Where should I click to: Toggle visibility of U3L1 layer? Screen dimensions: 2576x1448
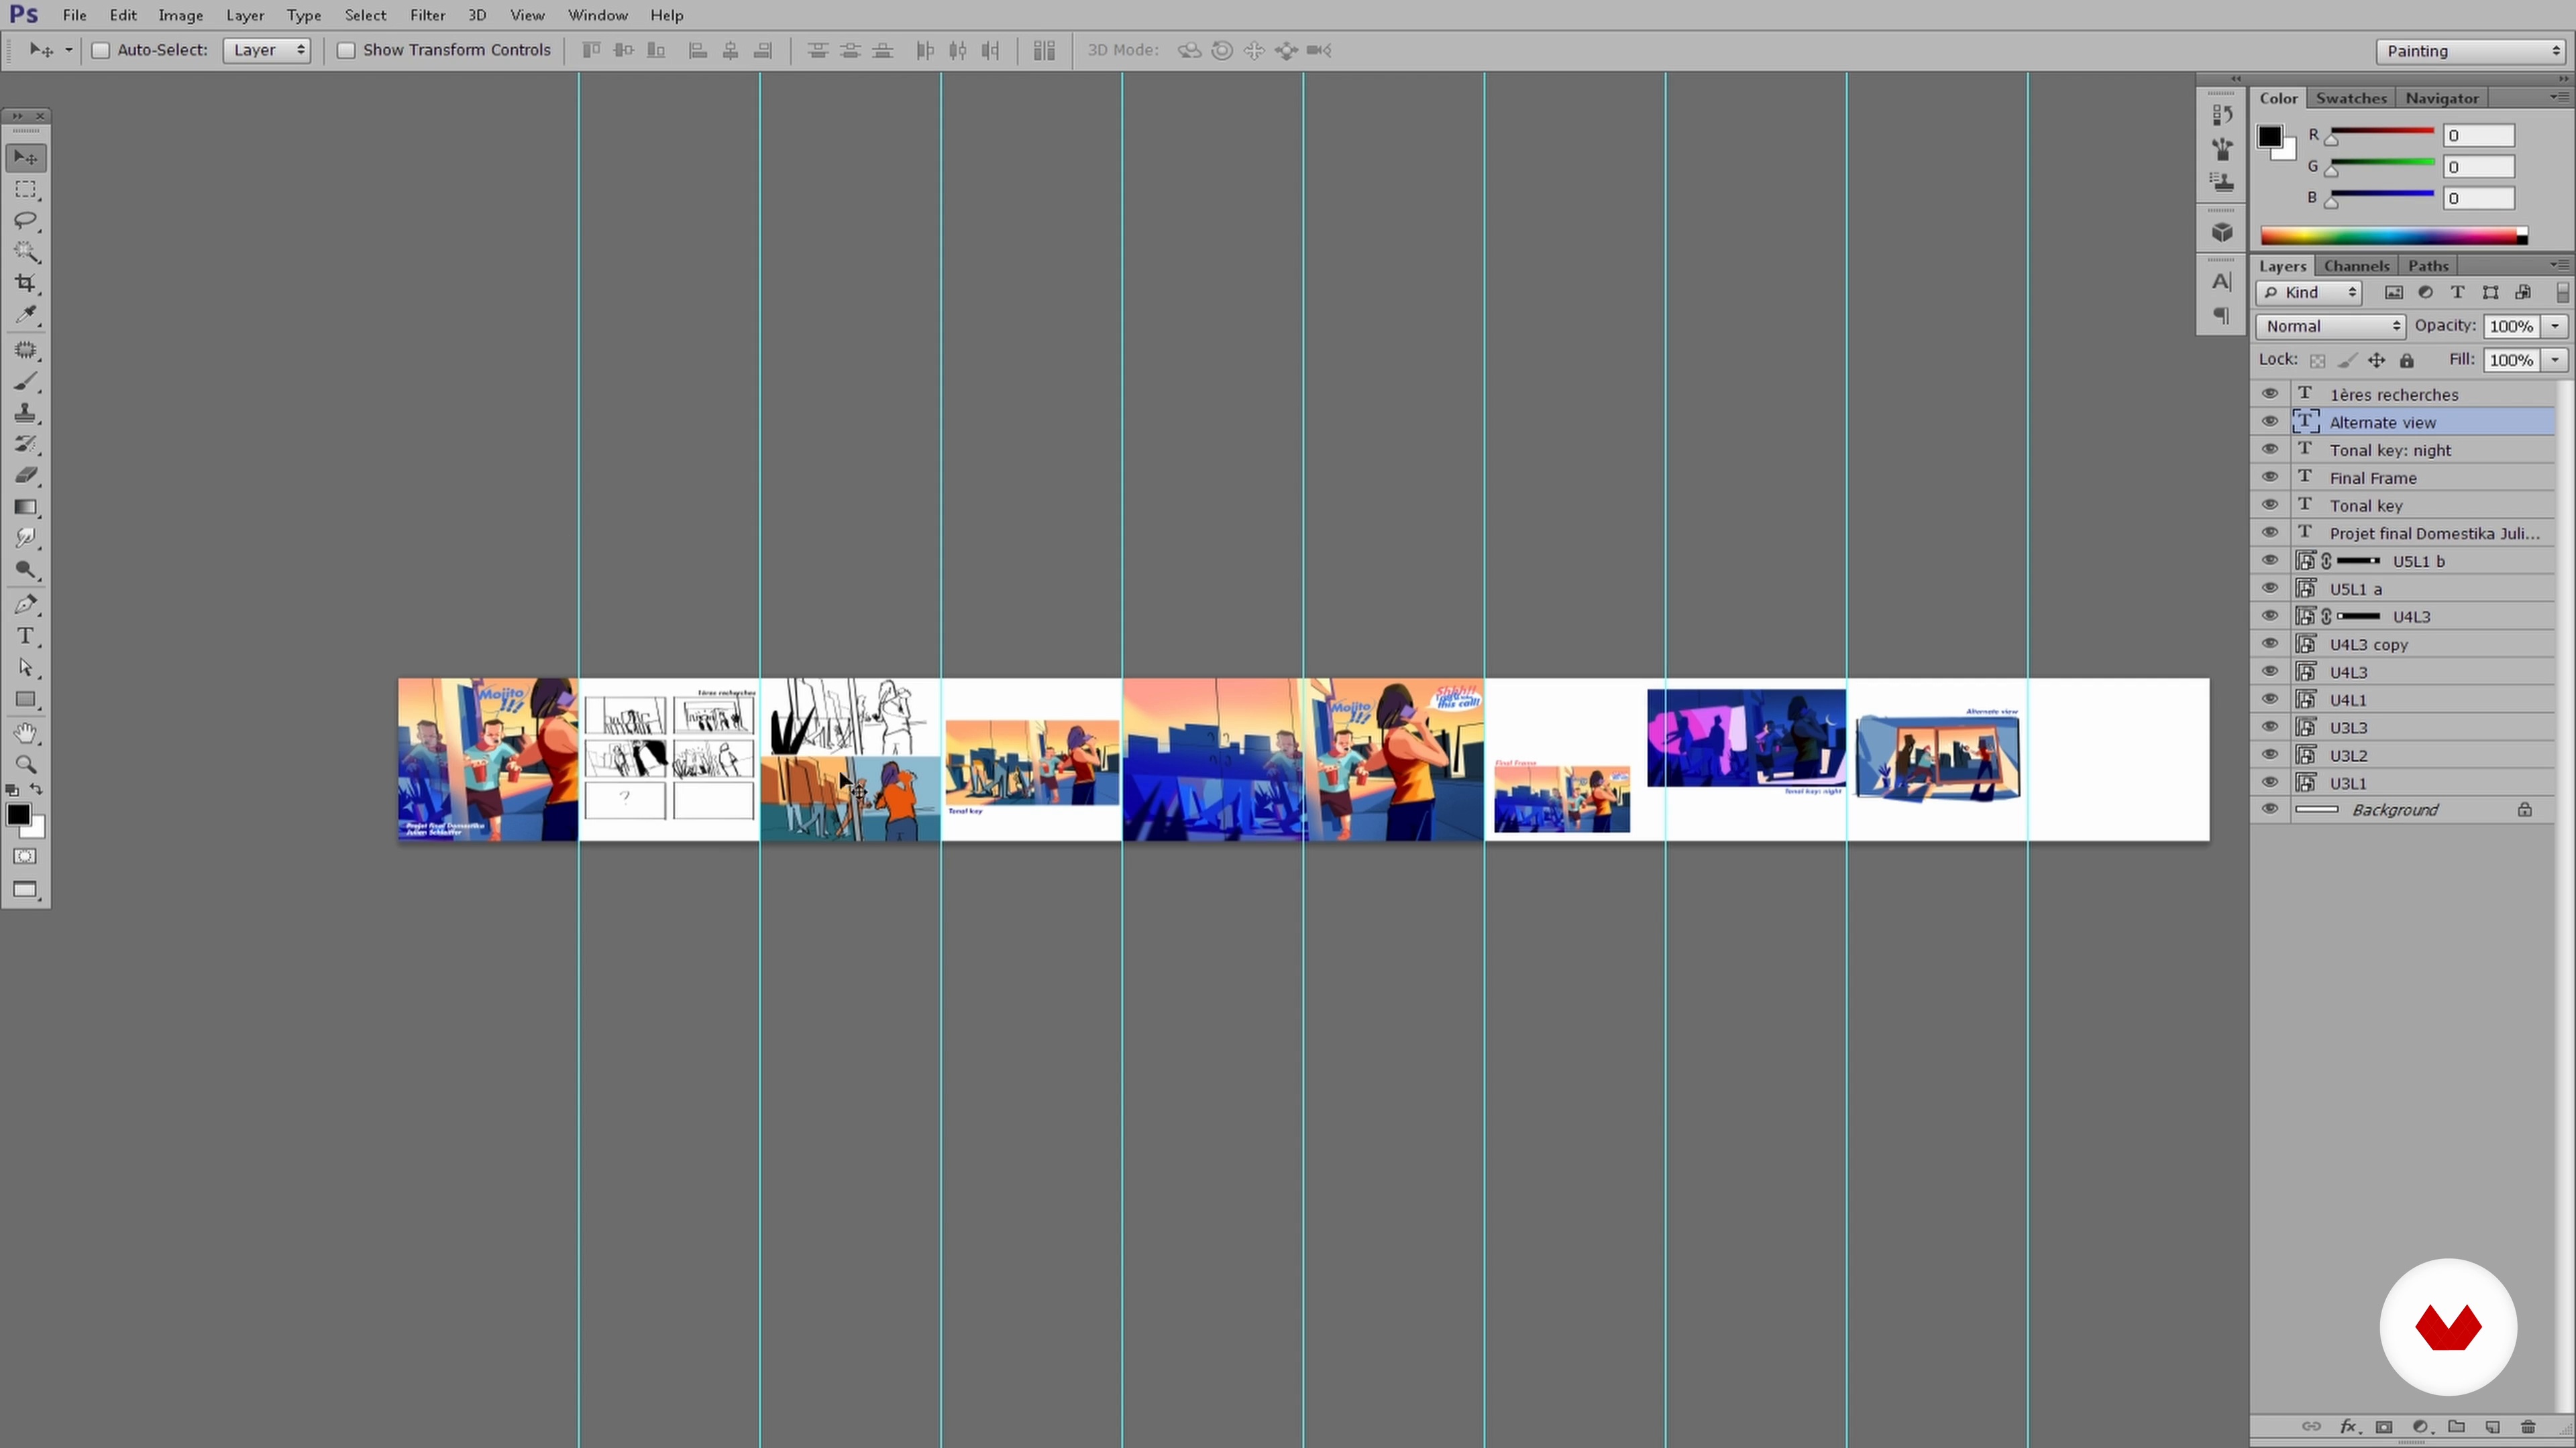(2270, 782)
